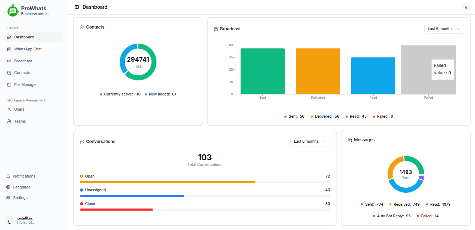The image size is (475, 230).
Task: Open Contacts in the sidebar
Action: (x=22, y=73)
